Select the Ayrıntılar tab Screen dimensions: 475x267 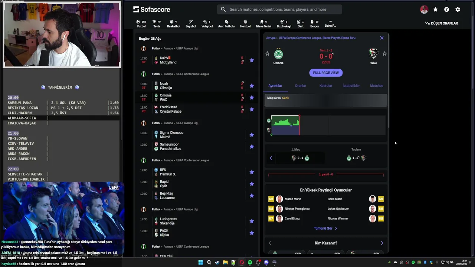pos(275,86)
